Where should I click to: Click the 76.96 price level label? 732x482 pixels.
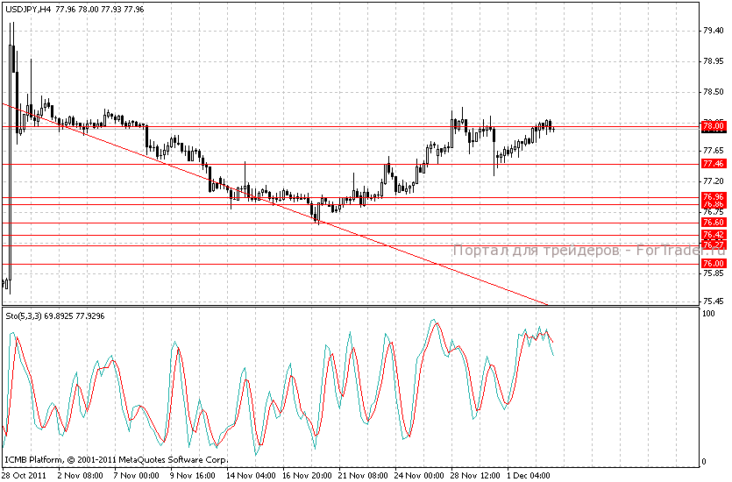coord(713,196)
